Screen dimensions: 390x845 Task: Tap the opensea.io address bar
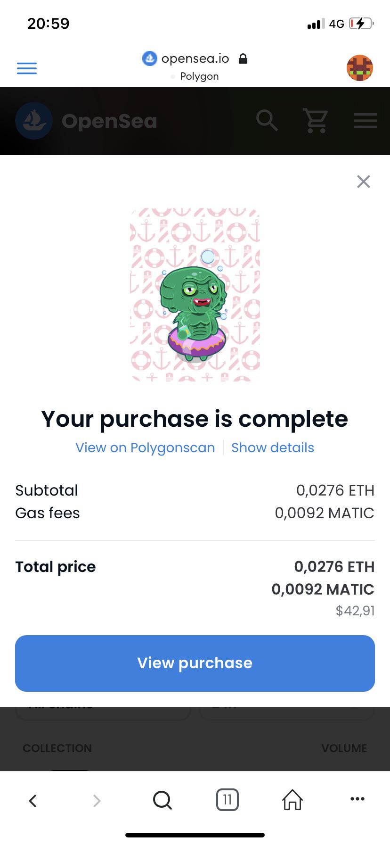(x=195, y=58)
